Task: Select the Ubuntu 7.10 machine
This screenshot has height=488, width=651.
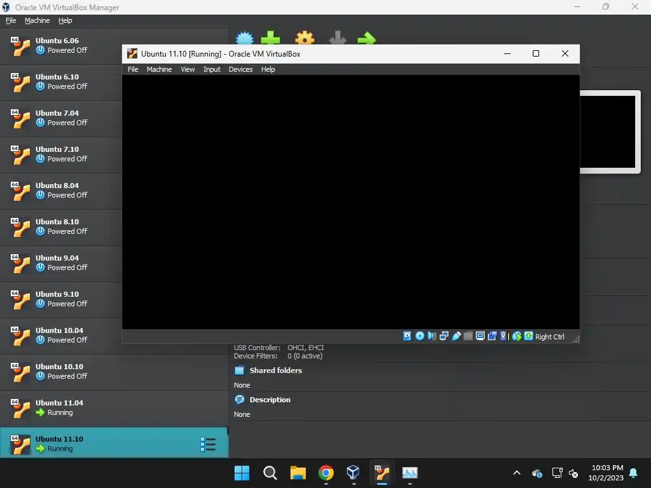Action: (61, 154)
